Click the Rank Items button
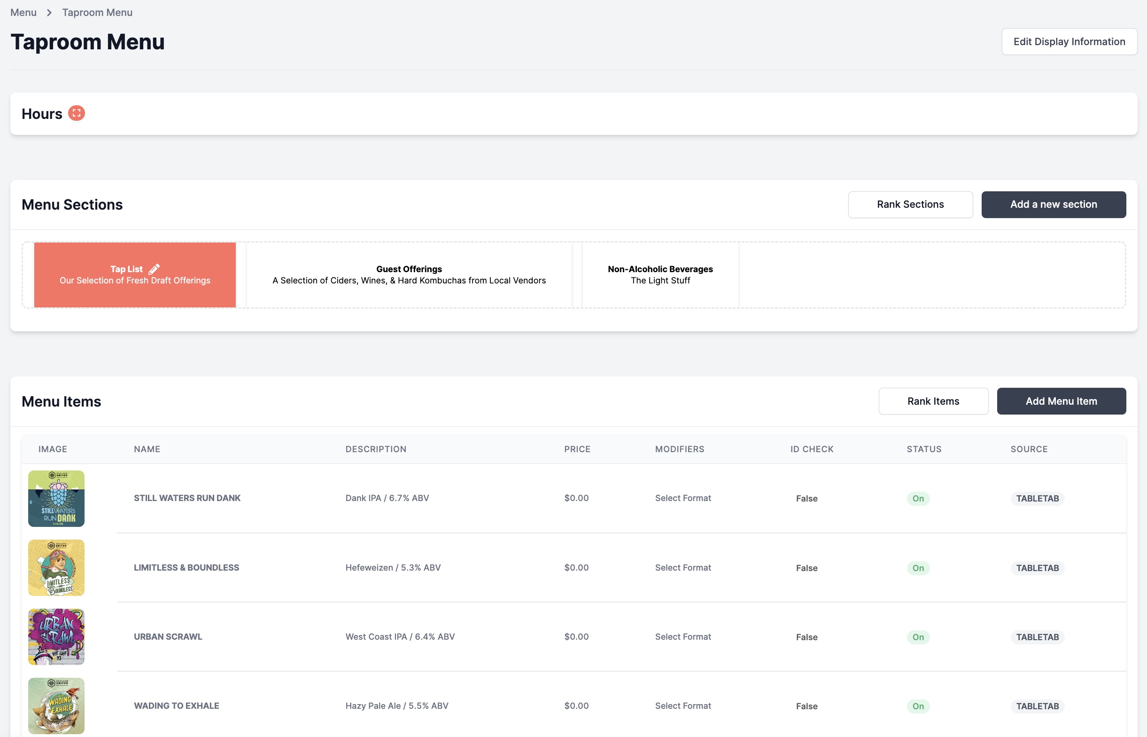The image size is (1147, 737). pos(933,401)
